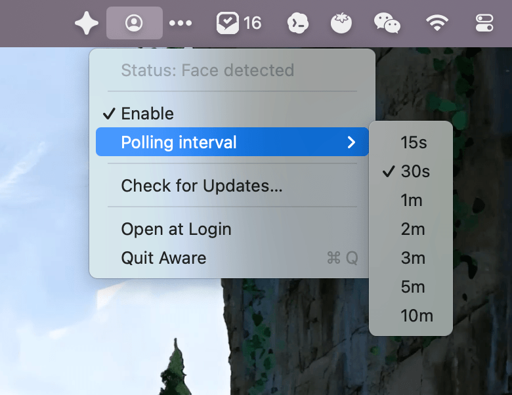Open the WeChat menu bar icon
Screen dimensions: 512x395
pos(387,24)
